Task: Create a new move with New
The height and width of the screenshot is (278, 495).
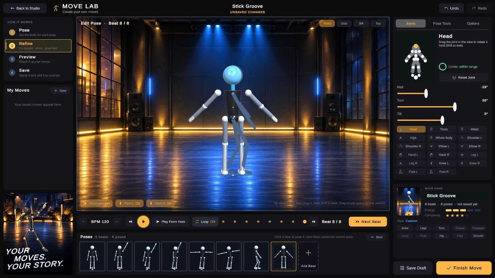Action: 60,91
